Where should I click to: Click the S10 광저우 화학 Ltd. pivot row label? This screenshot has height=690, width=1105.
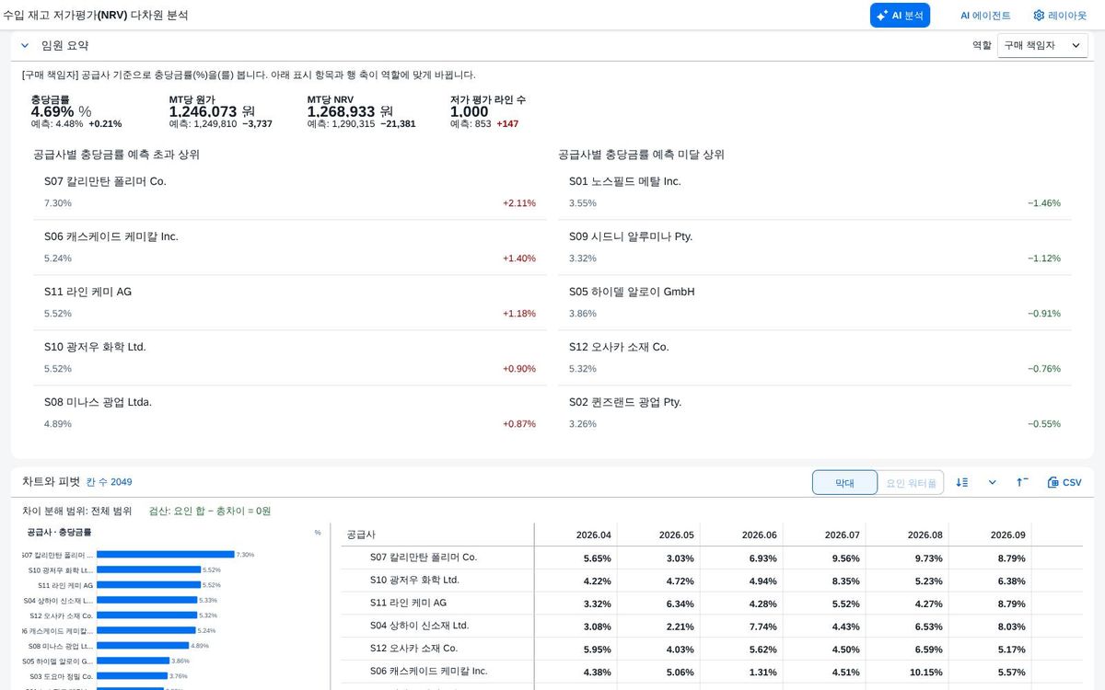coord(414,581)
